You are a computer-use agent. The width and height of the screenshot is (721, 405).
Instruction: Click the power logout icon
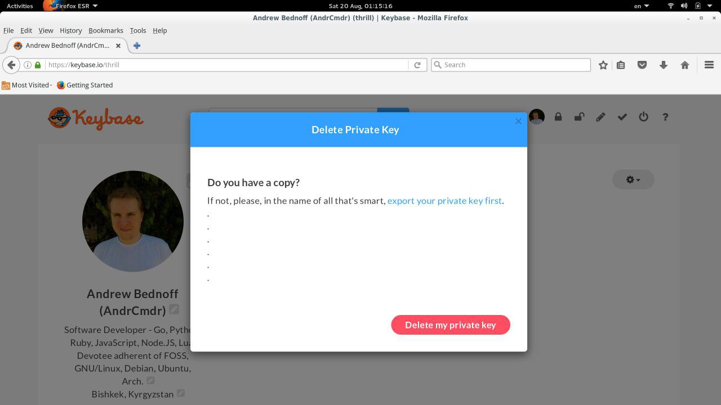643,117
